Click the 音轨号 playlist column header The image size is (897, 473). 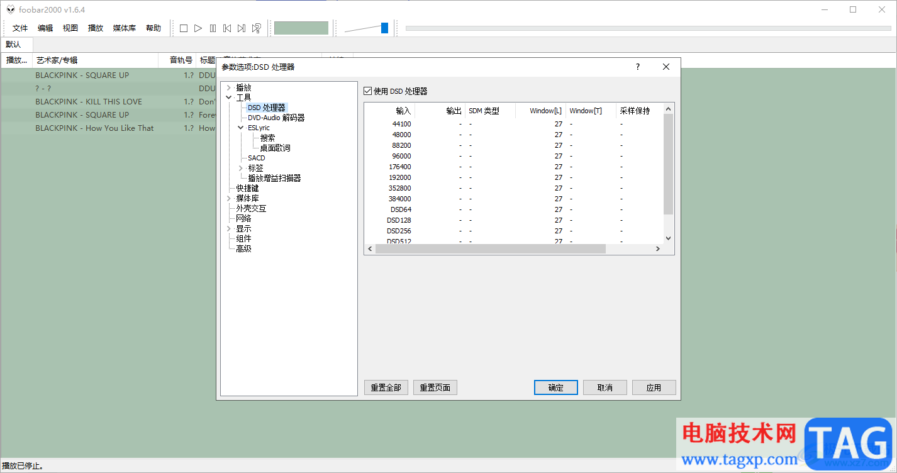pyautogui.click(x=177, y=60)
